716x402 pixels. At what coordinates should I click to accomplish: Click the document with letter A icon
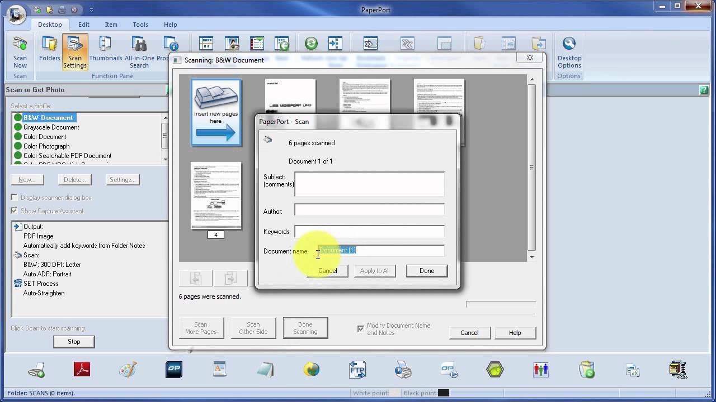click(219, 370)
